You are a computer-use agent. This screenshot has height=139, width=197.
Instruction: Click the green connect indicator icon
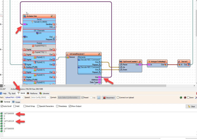(x=181, y=98)
